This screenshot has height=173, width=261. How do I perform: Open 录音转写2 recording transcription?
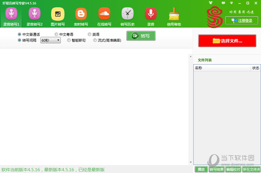point(34,17)
